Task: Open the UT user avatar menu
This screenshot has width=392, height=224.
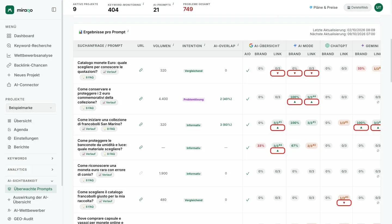Action: (378, 7)
